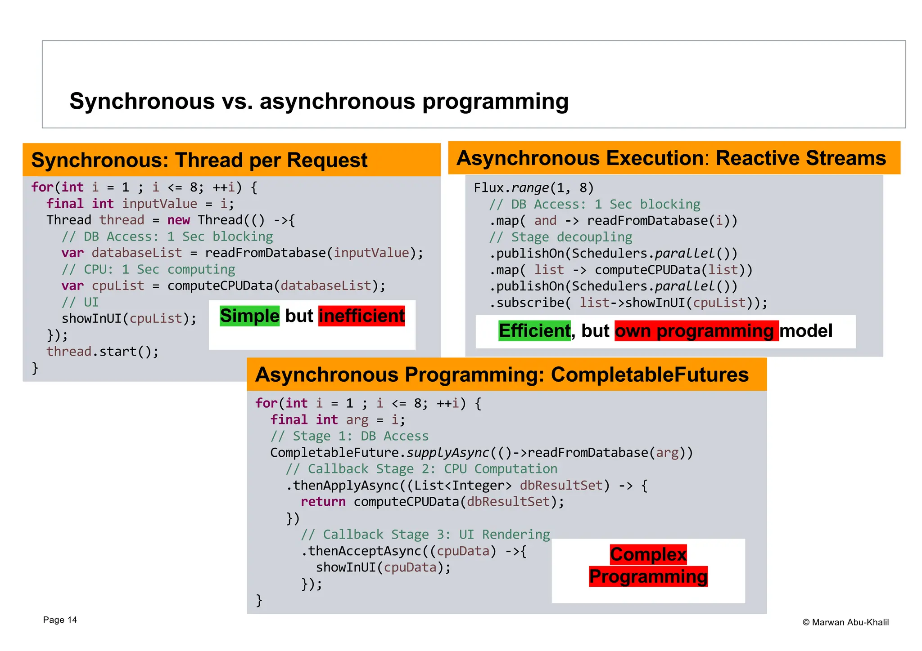Click the '// Callback Stage 3: UI Rendering' comment
922x651 pixels.
[425, 535]
